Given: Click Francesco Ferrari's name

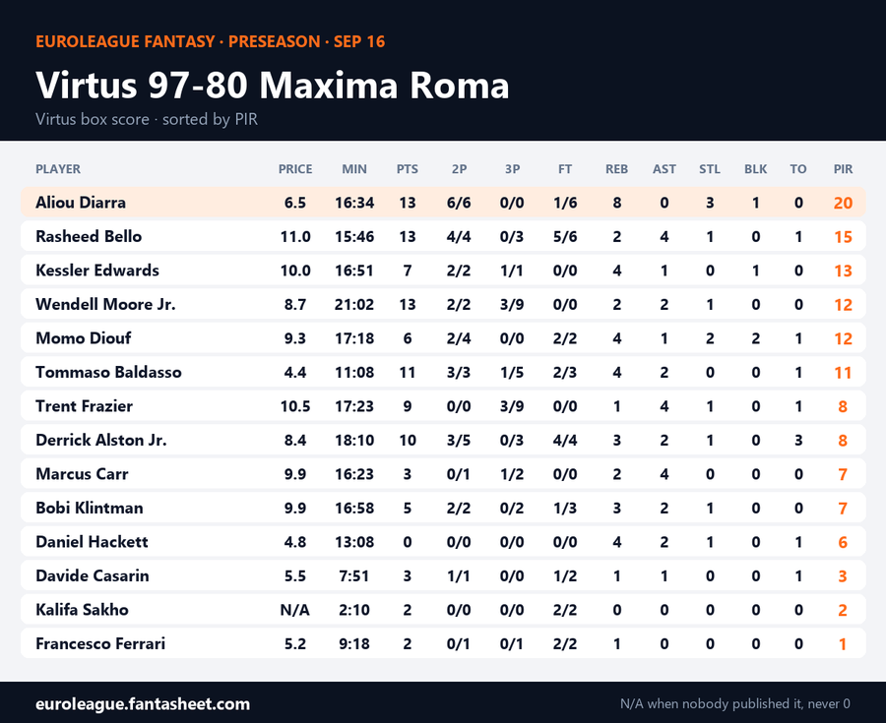Looking at the screenshot, I should pos(100,643).
